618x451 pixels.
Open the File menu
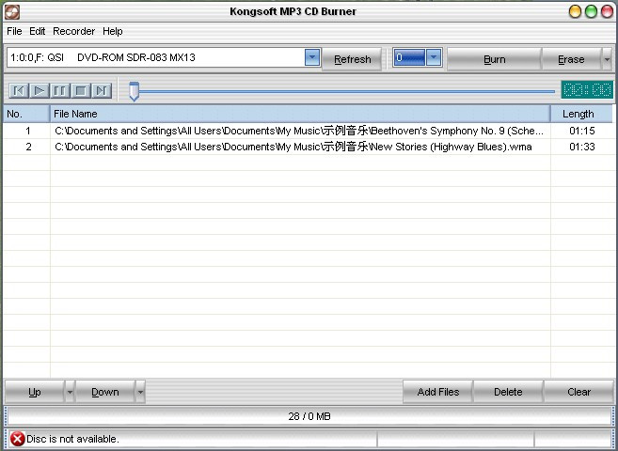click(x=15, y=31)
